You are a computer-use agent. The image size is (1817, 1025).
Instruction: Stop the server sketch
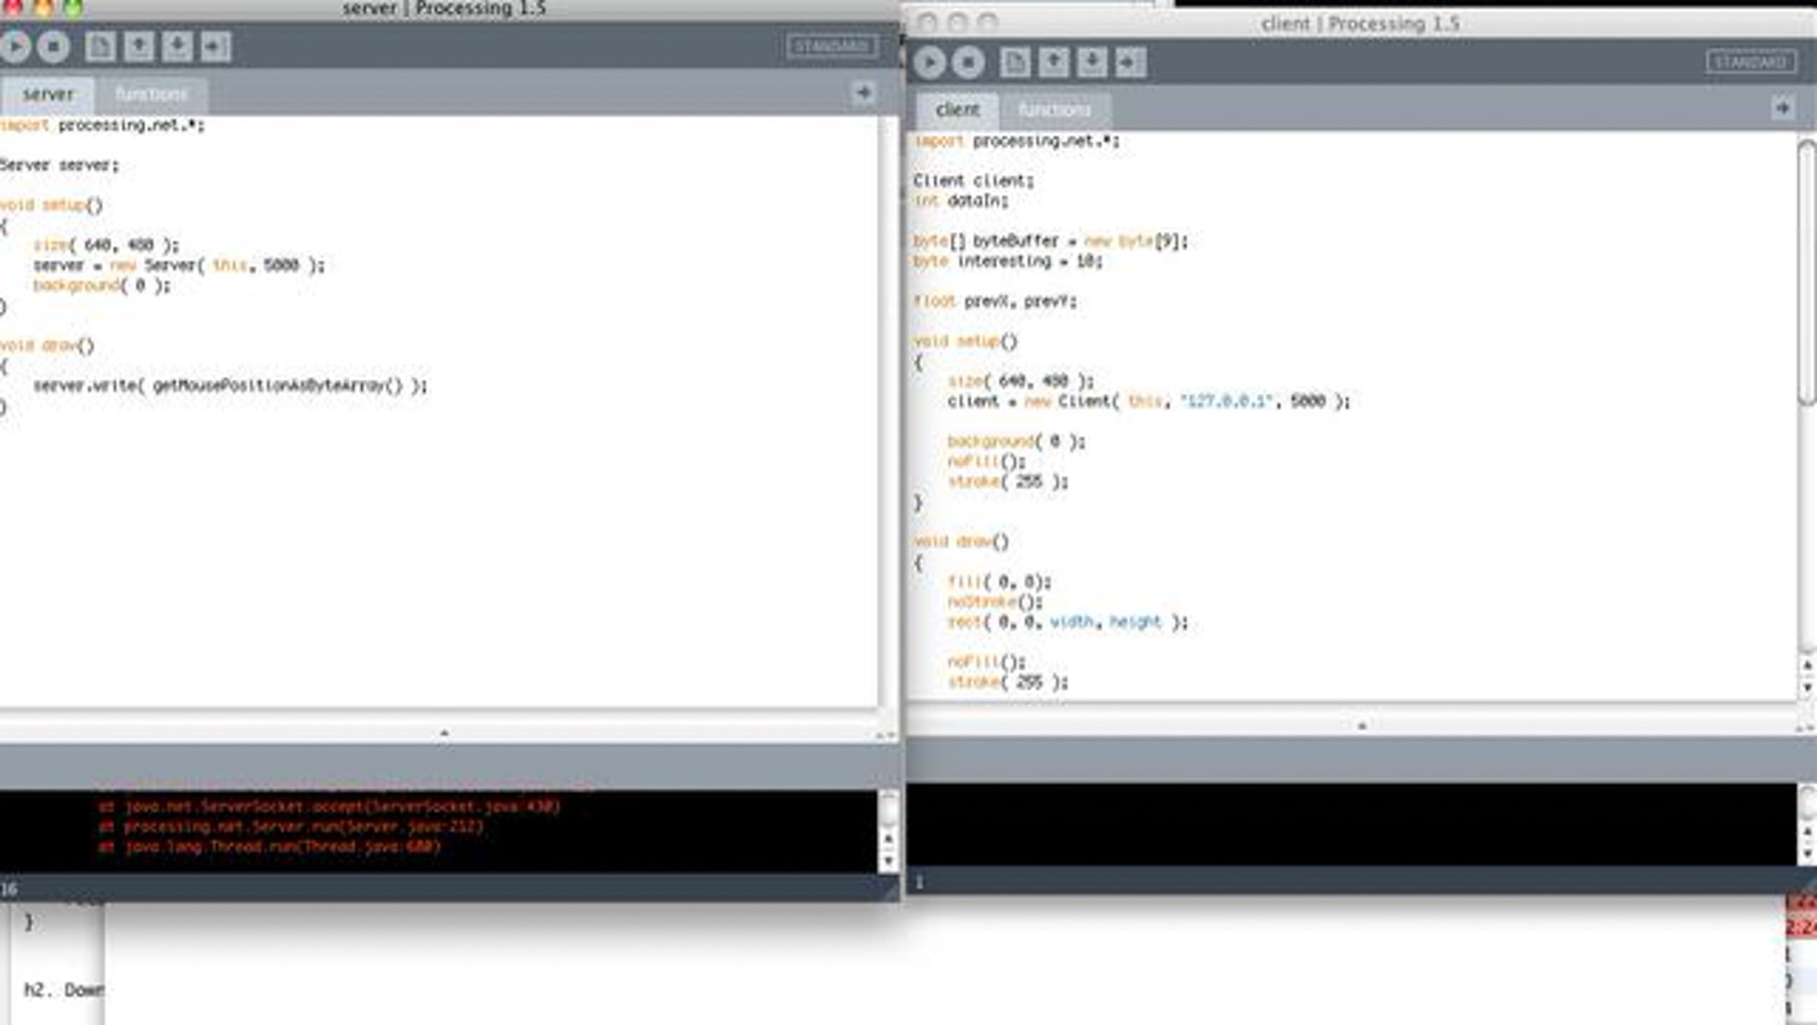[x=54, y=47]
